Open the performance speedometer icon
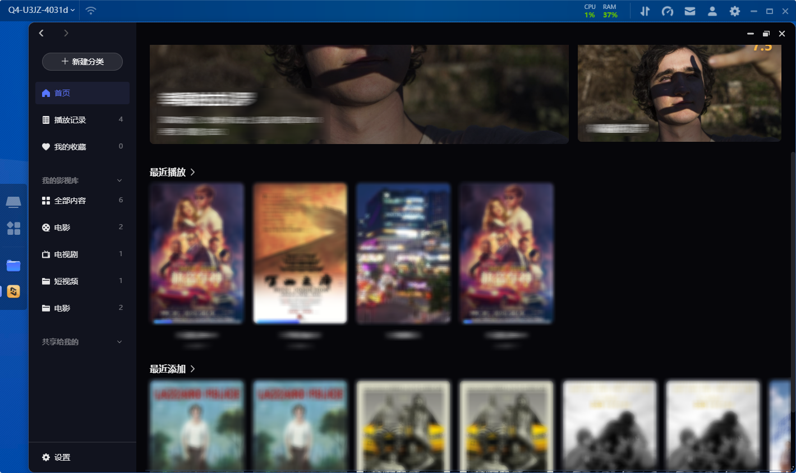 (668, 11)
